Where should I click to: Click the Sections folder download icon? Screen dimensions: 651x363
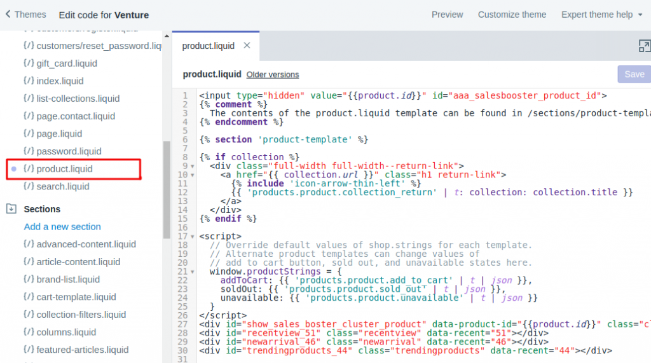tap(11, 209)
